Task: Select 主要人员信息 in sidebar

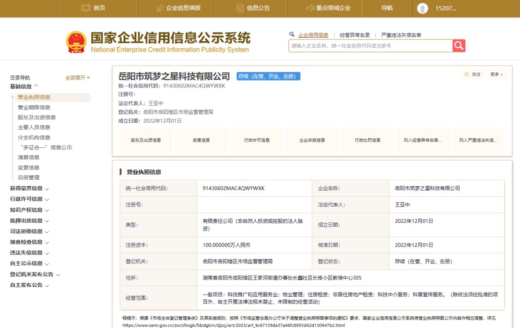Action: pyautogui.click(x=34, y=127)
